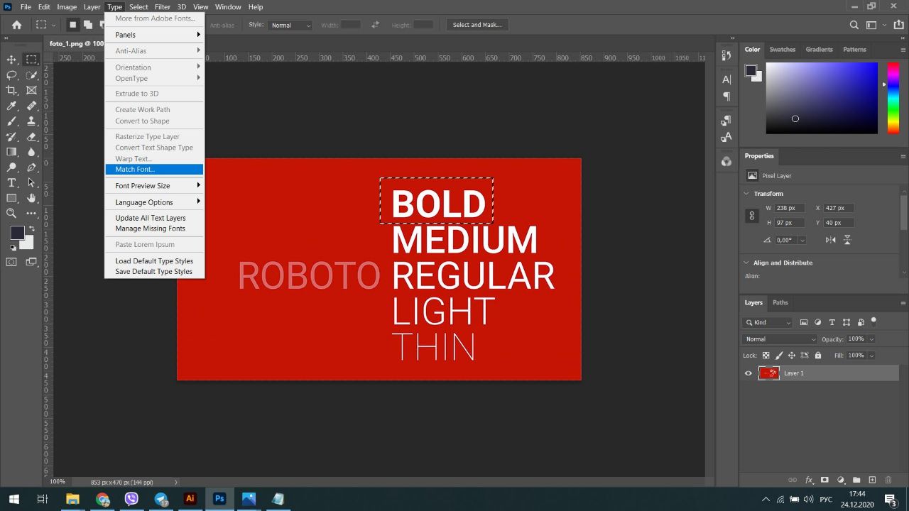The width and height of the screenshot is (909, 511).
Task: Select the Move tool
Action: point(11,60)
